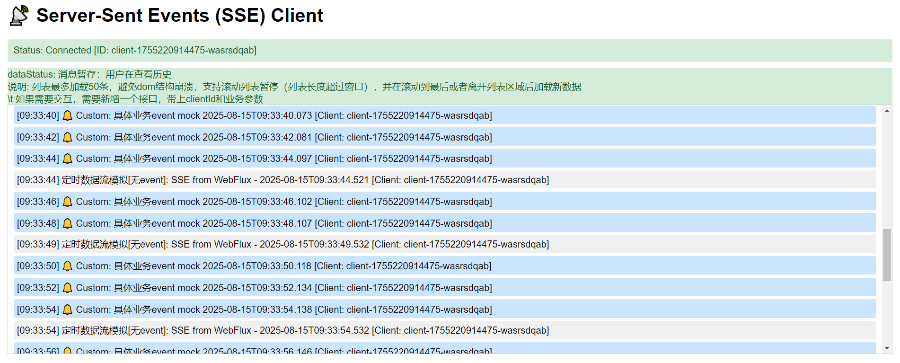This screenshot has width=900, height=363.
Task: Click the satellite antenna icon beside title
Action: [19, 16]
